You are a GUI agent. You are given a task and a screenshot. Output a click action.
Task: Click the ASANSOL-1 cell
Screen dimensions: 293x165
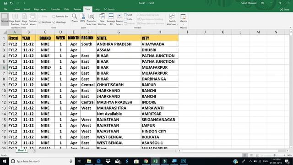(160, 143)
